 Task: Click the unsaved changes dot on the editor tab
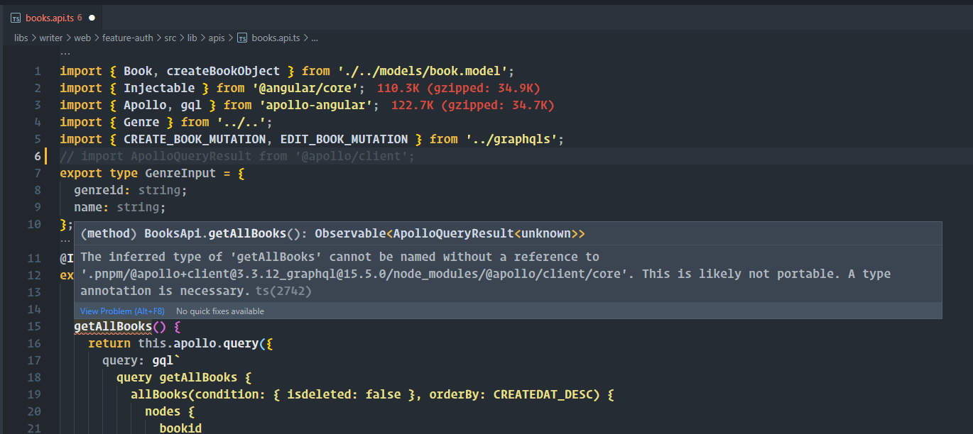(x=91, y=17)
